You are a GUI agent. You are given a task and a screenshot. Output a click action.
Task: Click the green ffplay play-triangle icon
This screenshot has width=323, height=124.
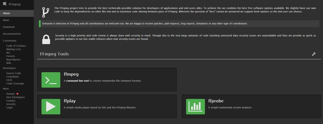click(51, 107)
